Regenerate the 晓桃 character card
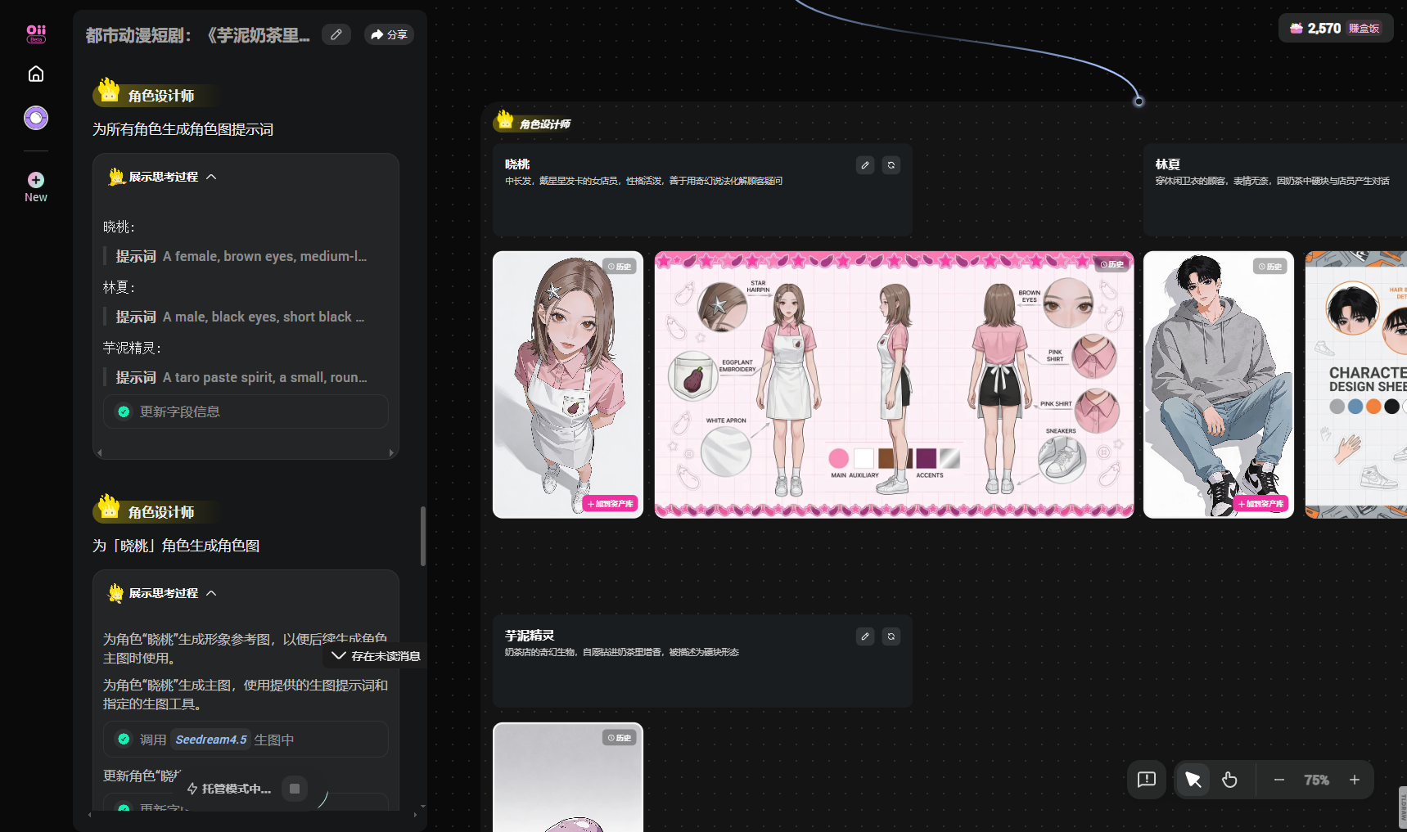 (891, 165)
